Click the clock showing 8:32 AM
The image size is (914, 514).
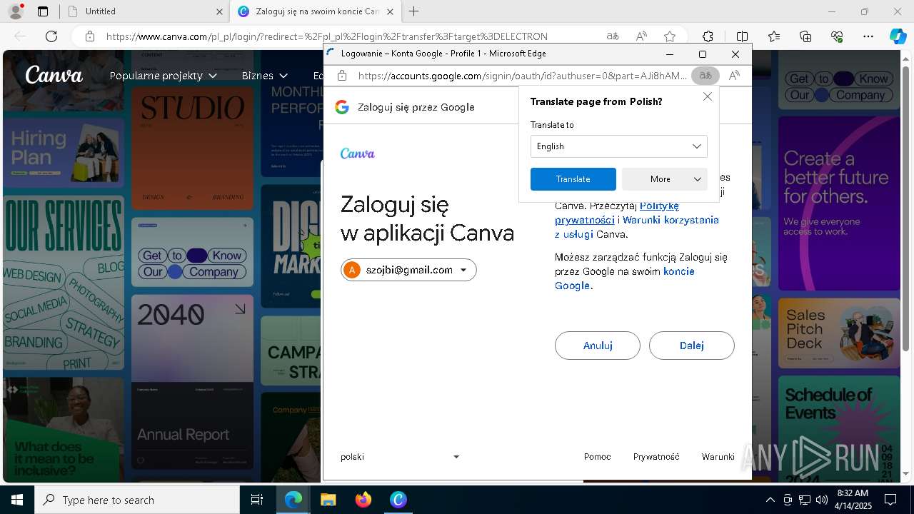click(852, 500)
